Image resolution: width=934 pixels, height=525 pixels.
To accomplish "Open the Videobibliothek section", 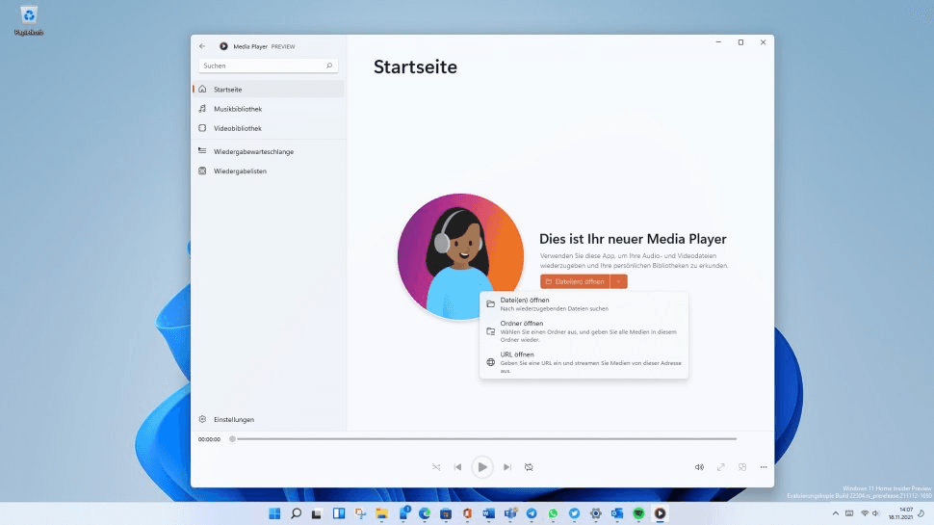I will (x=268, y=128).
